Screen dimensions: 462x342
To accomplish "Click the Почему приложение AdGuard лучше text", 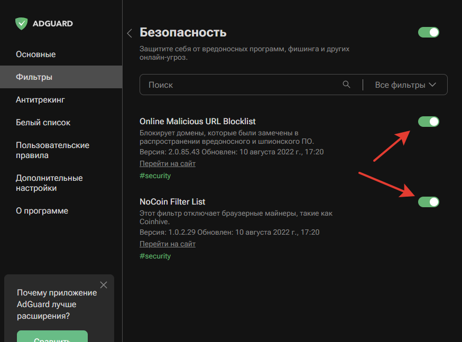I will [57, 304].
